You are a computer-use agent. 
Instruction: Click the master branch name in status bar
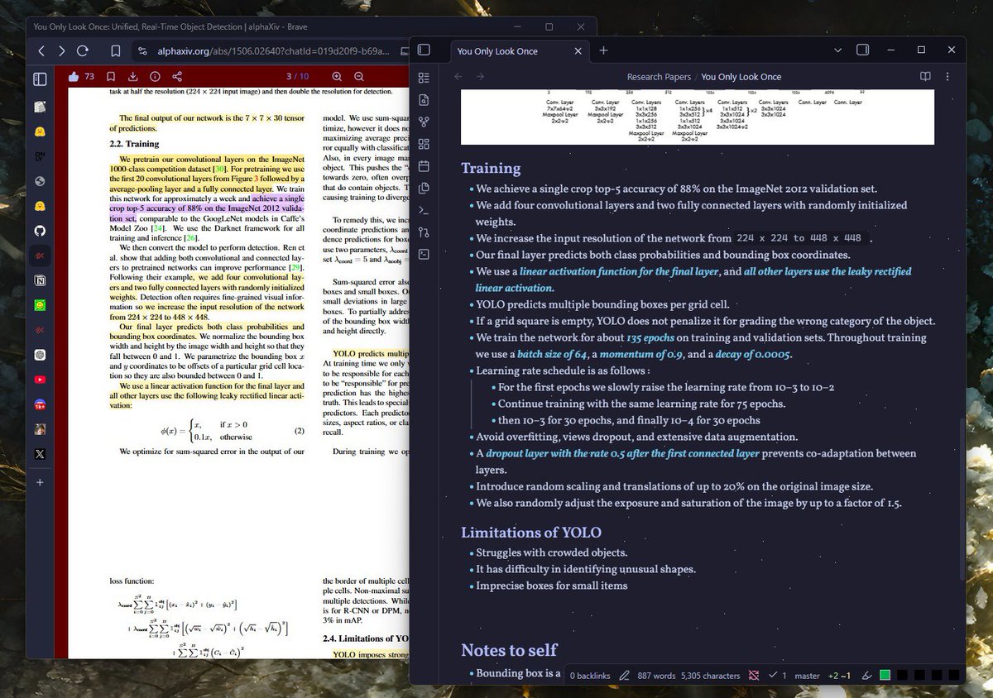click(807, 676)
